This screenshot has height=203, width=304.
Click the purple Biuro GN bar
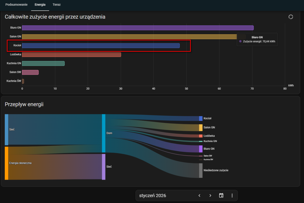click(138, 28)
